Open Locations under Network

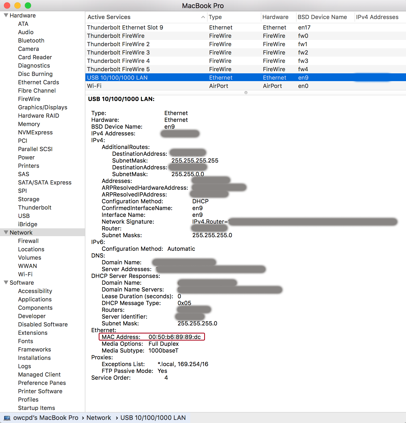point(31,249)
